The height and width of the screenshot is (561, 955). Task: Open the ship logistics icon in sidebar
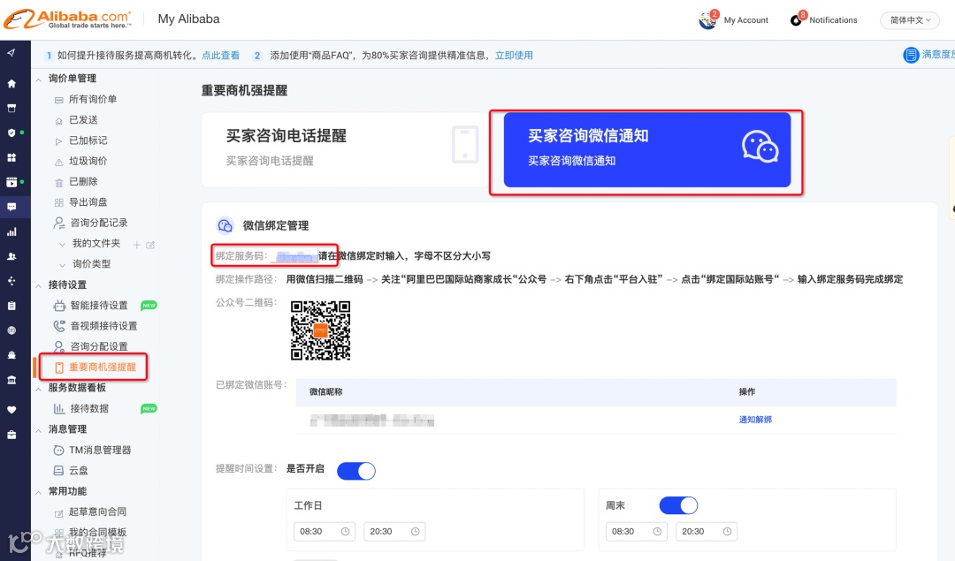click(11, 355)
